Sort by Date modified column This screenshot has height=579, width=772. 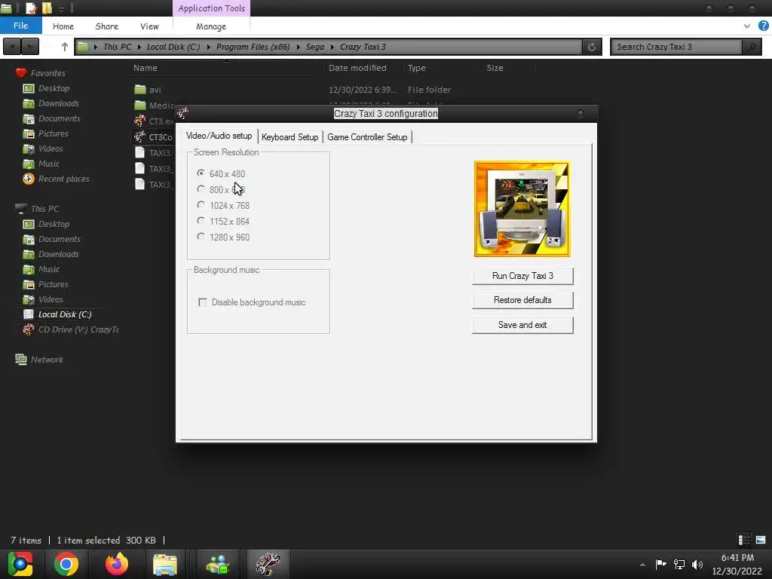click(x=357, y=68)
